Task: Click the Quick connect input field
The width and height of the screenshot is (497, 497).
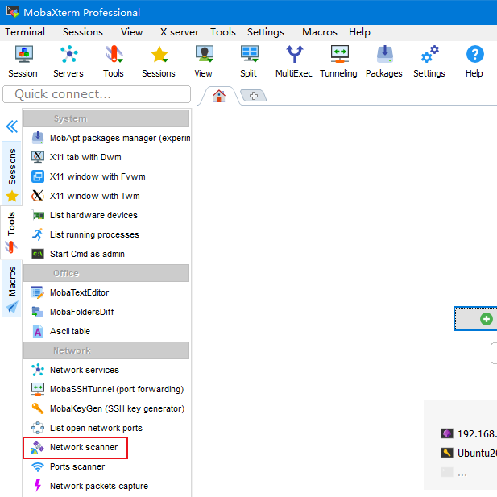Action: 97,94
